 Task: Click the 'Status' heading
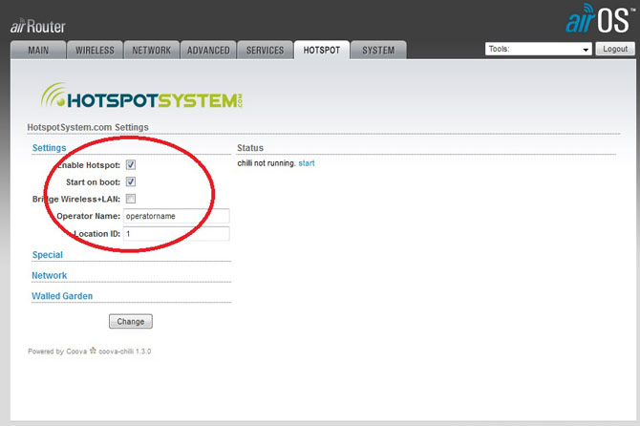point(250,148)
